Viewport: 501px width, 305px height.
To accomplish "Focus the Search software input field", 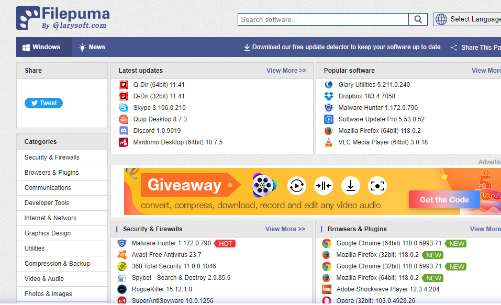I will (323, 19).
